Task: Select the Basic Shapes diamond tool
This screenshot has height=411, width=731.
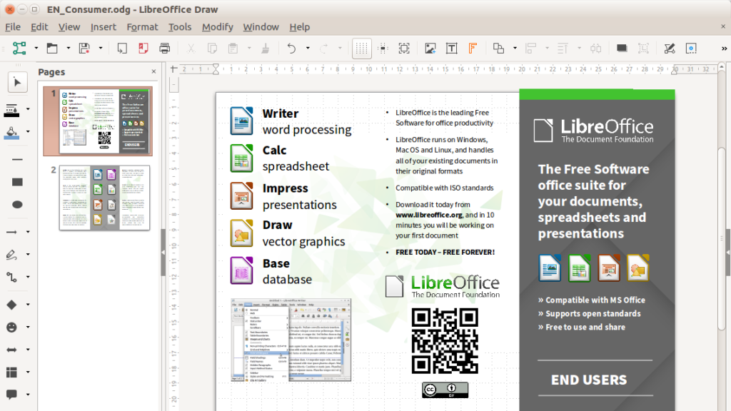Action: point(11,305)
